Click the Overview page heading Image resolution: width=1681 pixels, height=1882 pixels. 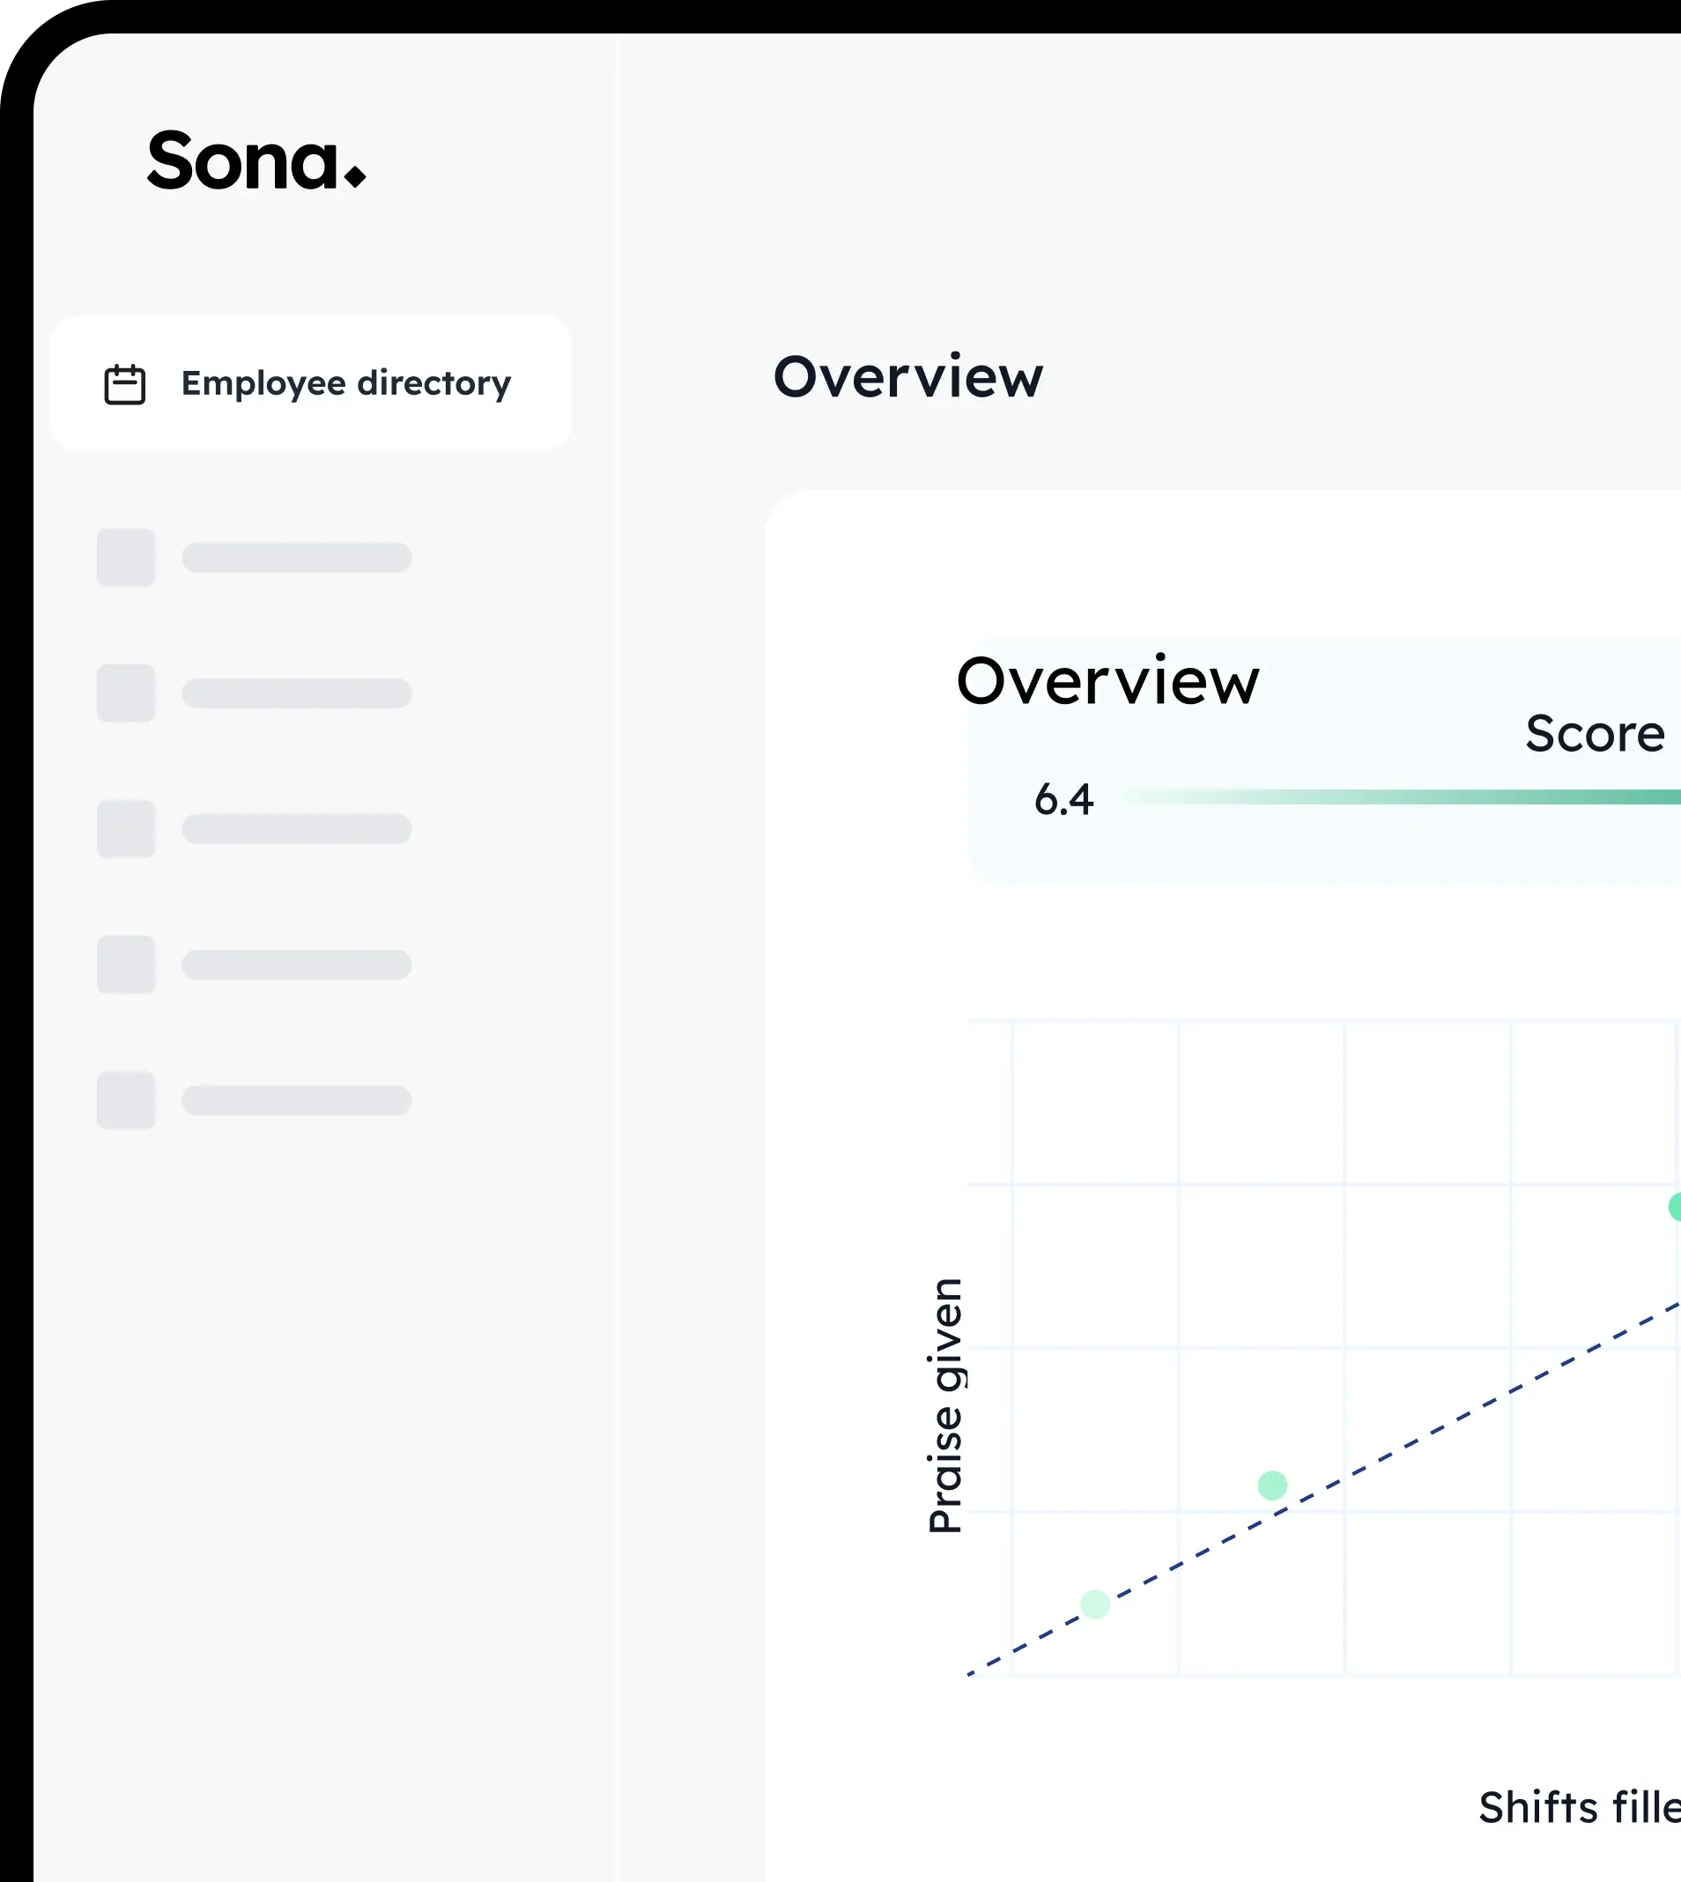pyautogui.click(x=908, y=377)
